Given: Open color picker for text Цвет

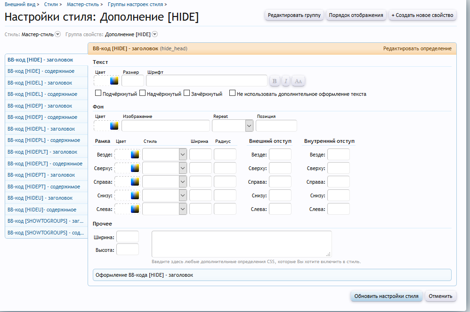Looking at the screenshot, I should [x=114, y=81].
